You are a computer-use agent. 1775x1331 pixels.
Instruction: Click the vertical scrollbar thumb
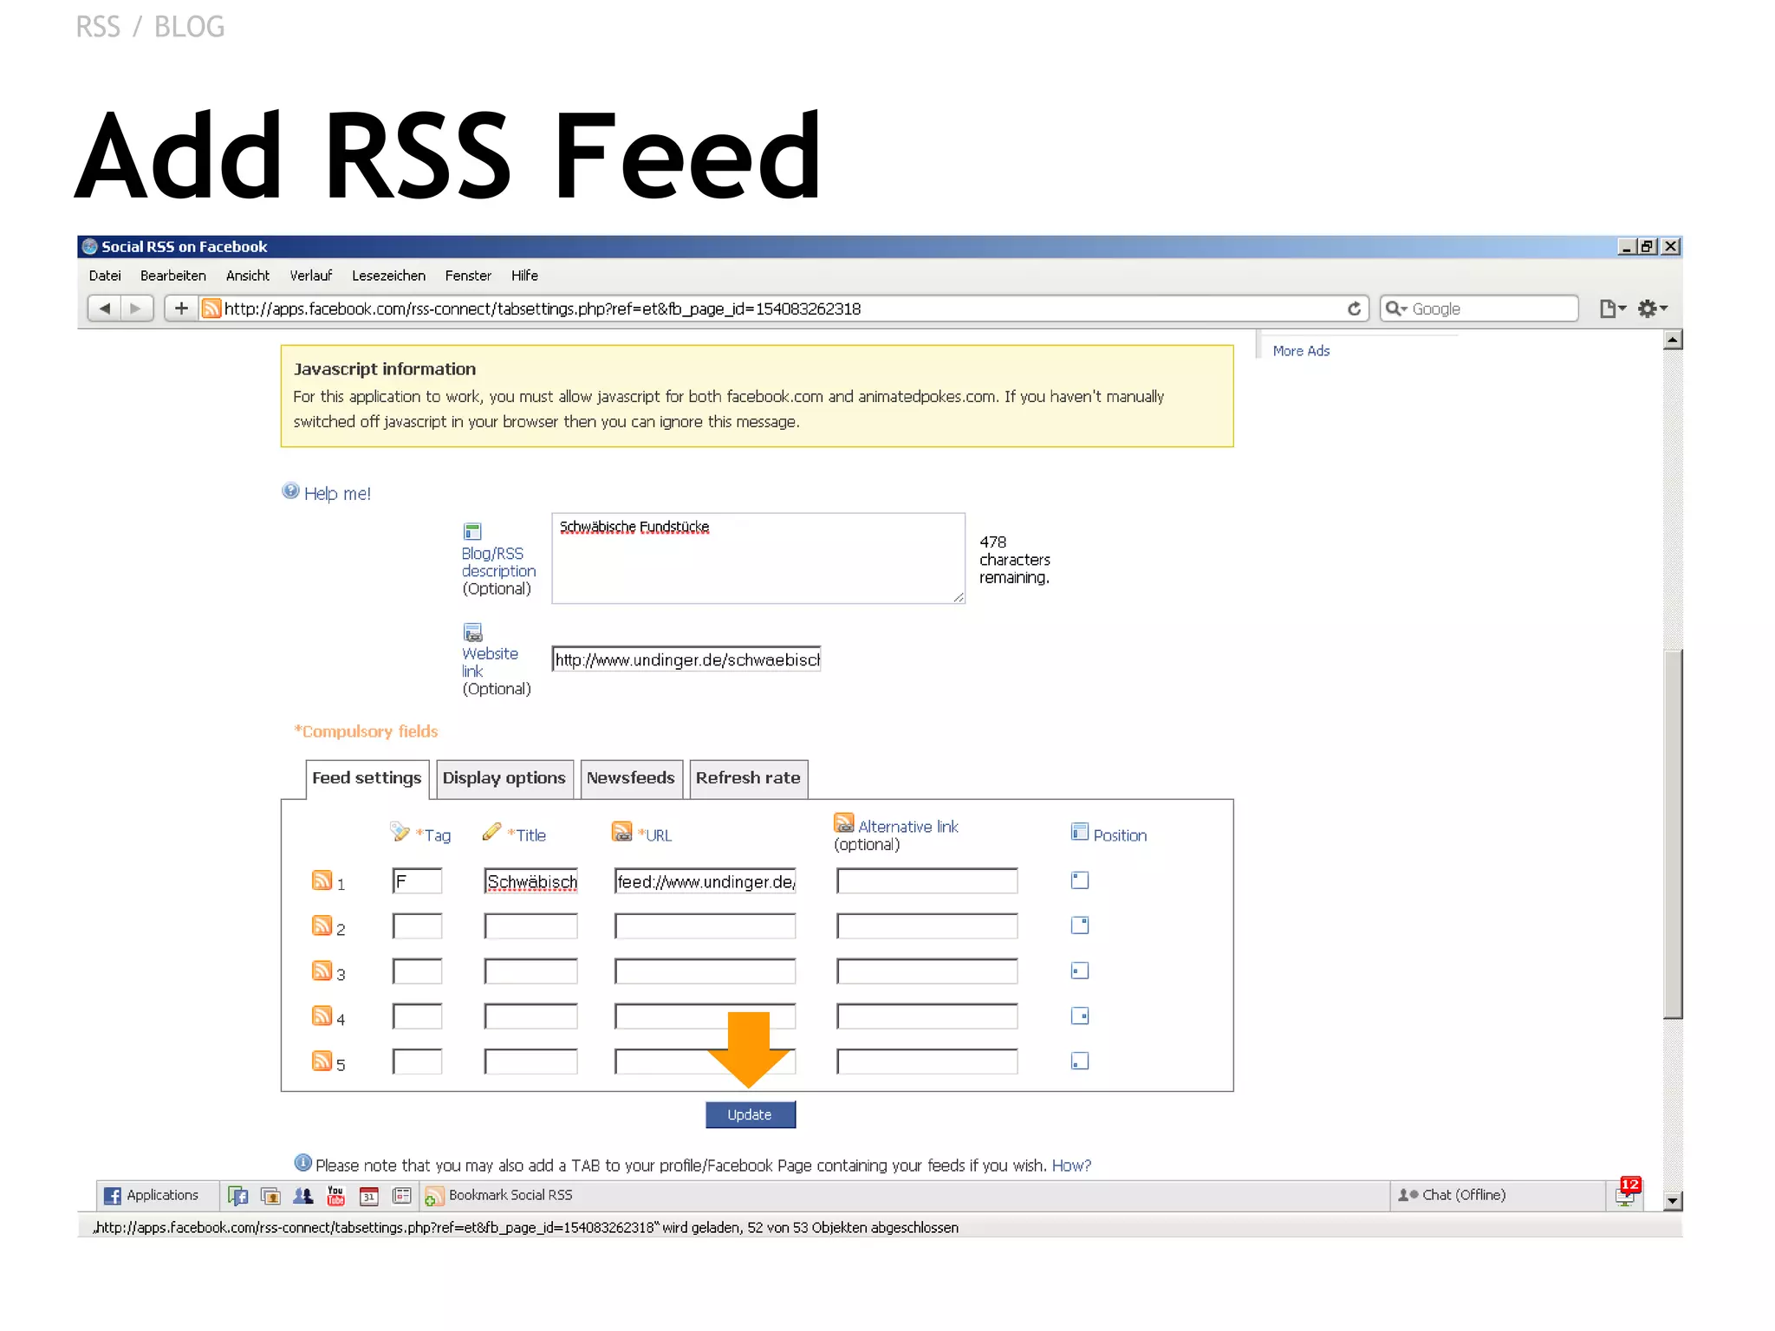pos(1673,834)
